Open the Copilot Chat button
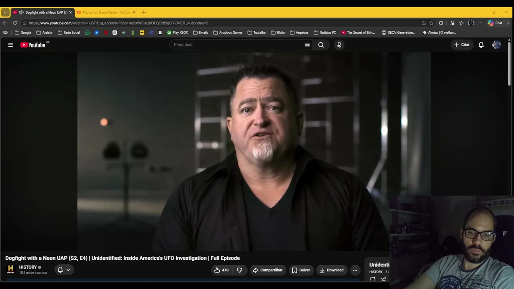This screenshot has width=514, height=289. pyautogui.click(x=495, y=23)
